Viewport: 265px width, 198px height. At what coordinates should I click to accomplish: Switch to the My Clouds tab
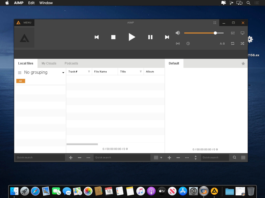tap(49, 63)
